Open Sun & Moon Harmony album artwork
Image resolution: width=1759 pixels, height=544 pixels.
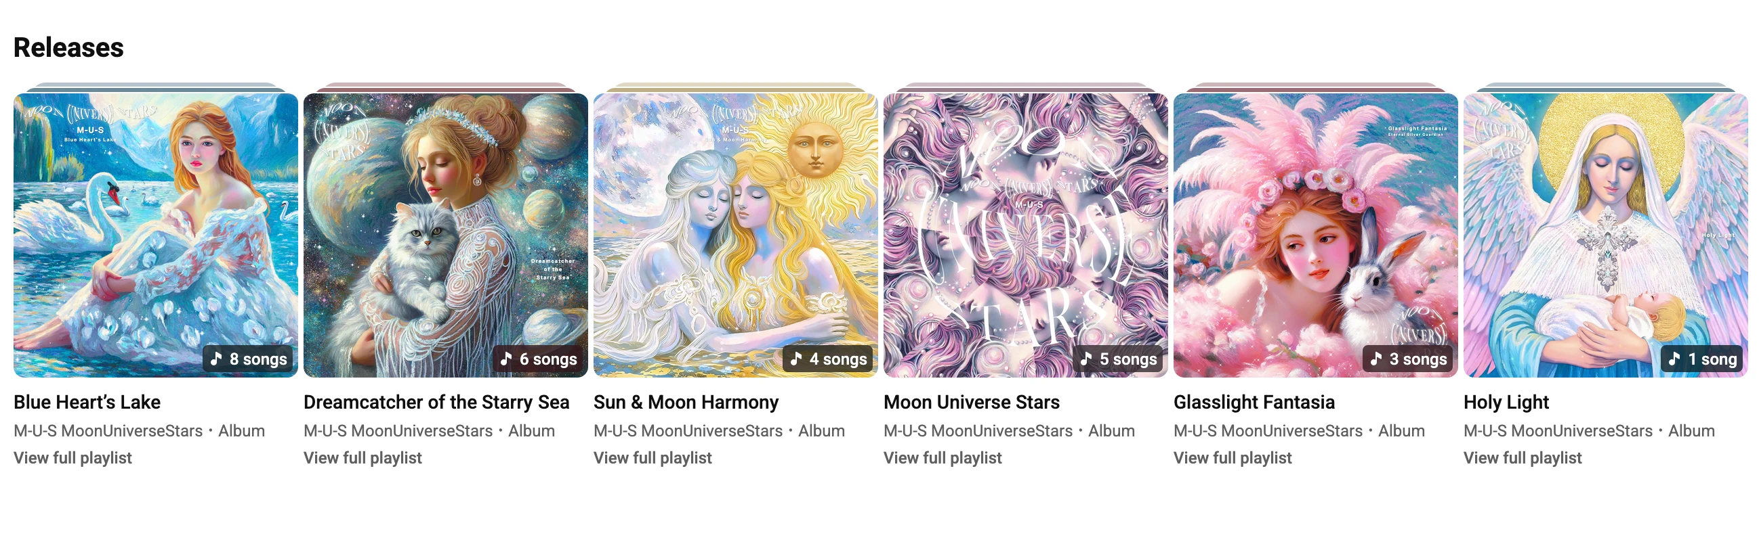click(735, 235)
